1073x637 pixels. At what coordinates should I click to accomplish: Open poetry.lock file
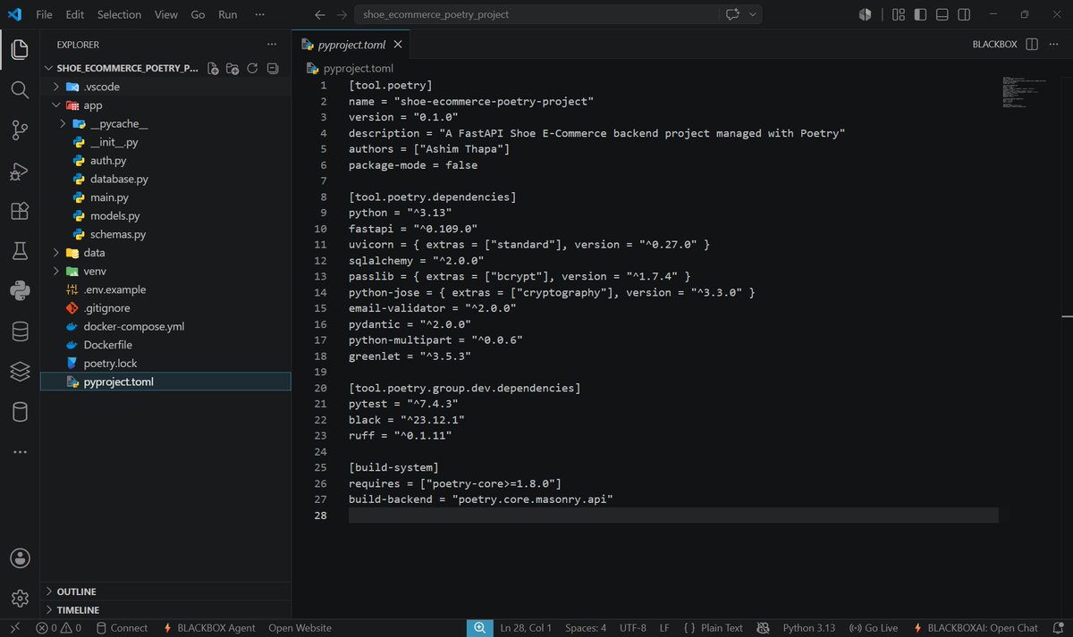pos(110,364)
